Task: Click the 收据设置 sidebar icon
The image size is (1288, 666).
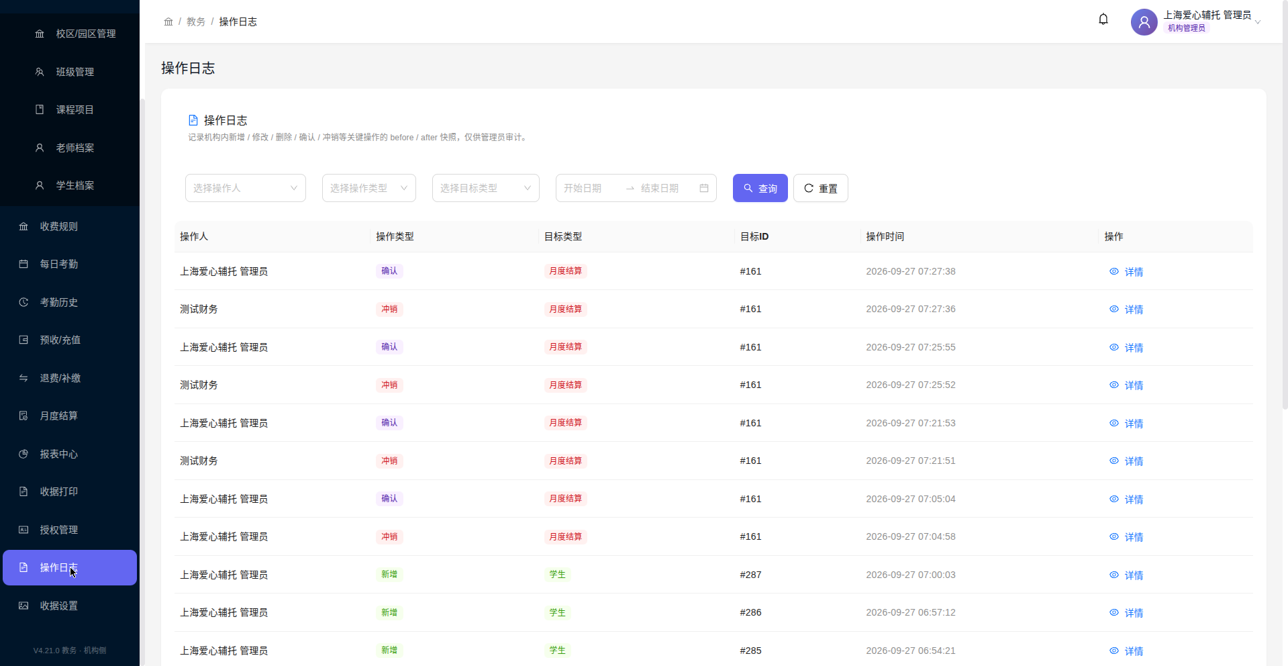Action: (x=23, y=606)
